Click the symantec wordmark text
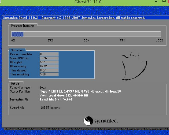Screen dimensions: 169x135 (106, 121)
